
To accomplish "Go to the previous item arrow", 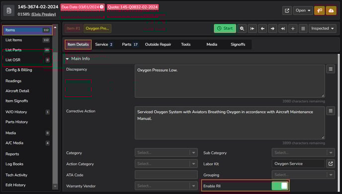I will point(262,28).
